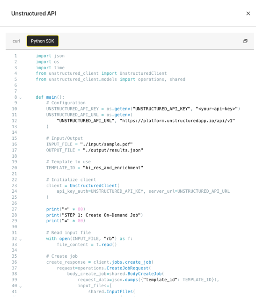The image size is (256, 297).
Task: Click the '# Input/Output' comment
Action: click(65, 138)
